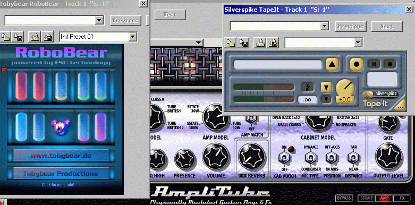
Task: Click the save preset icon in RoboBear toolbar
Action: point(18,37)
